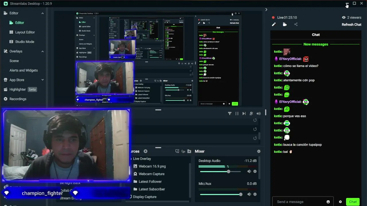Skip to the next alert
Image resolution: width=367 pixels, height=206 pixels.
tap(244, 114)
